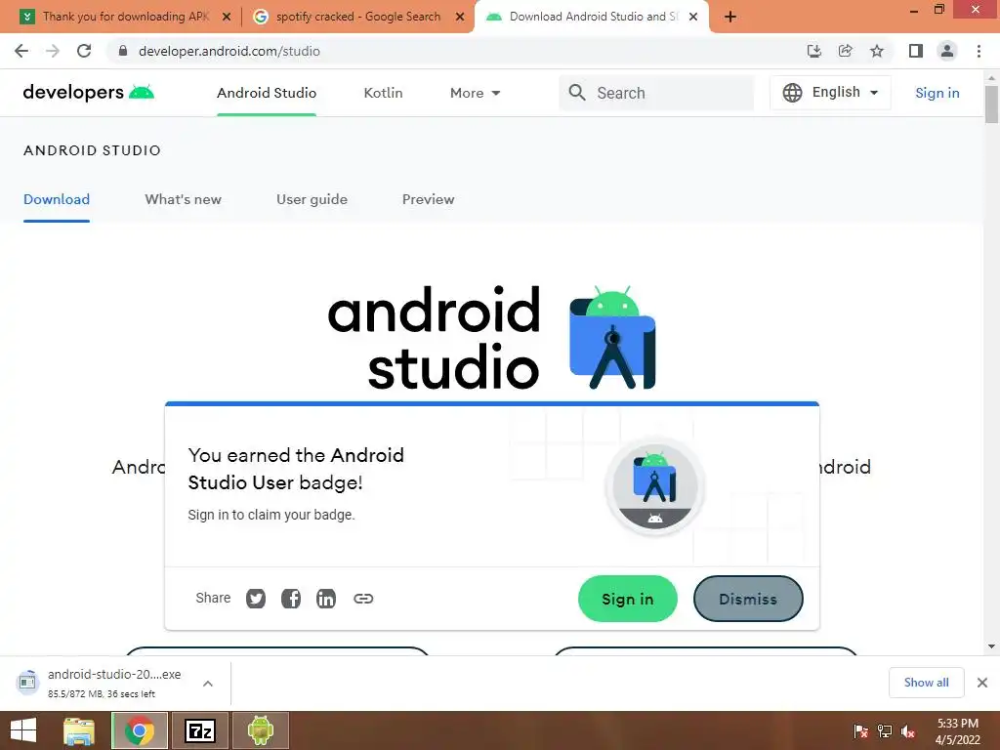
Task: Open the Chrome profile avatar
Action: click(947, 51)
